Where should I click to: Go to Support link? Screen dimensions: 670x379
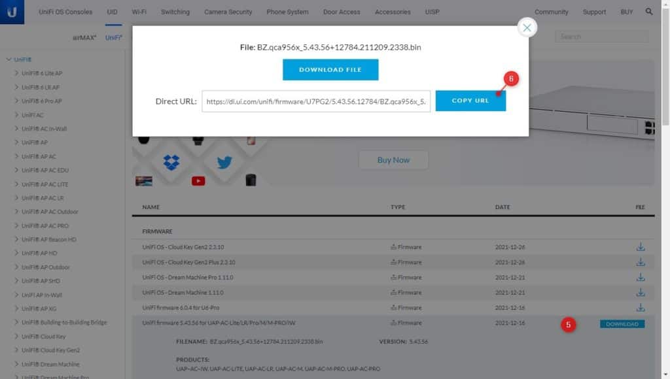click(594, 12)
